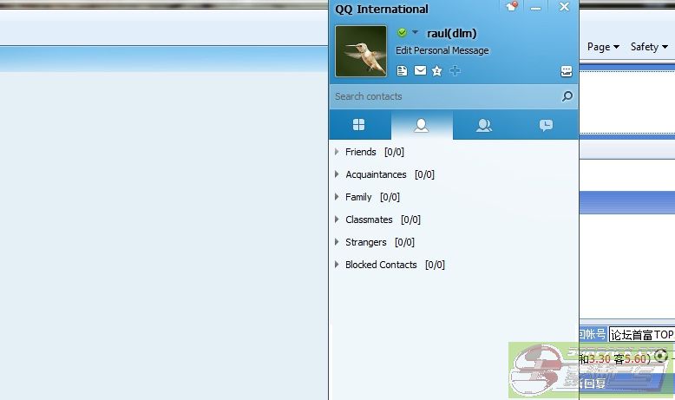Expand the Family group
The height and width of the screenshot is (400, 675).
pos(337,197)
